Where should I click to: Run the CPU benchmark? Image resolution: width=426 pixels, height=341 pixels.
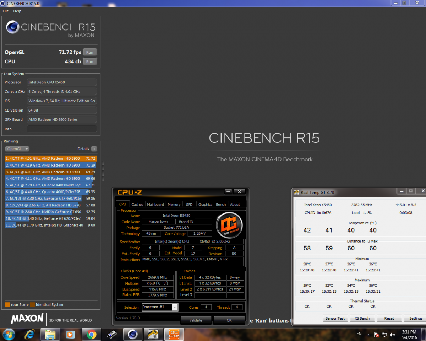tap(90, 61)
